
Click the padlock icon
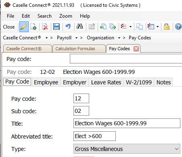click(167, 27)
